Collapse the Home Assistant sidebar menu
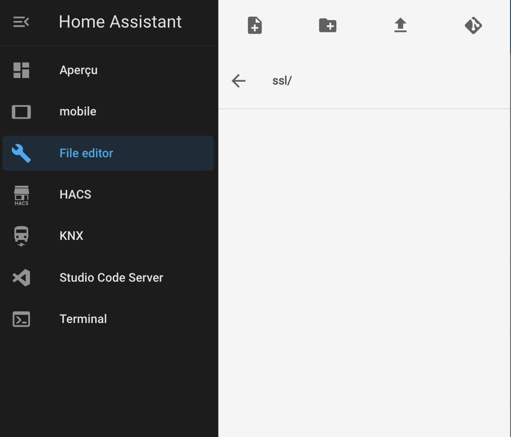 (x=21, y=22)
